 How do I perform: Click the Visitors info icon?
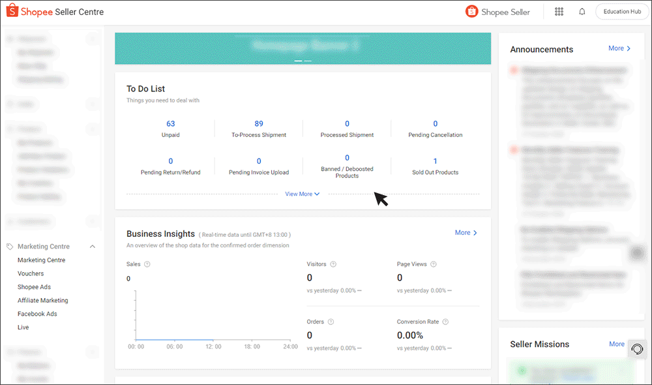[x=333, y=264]
